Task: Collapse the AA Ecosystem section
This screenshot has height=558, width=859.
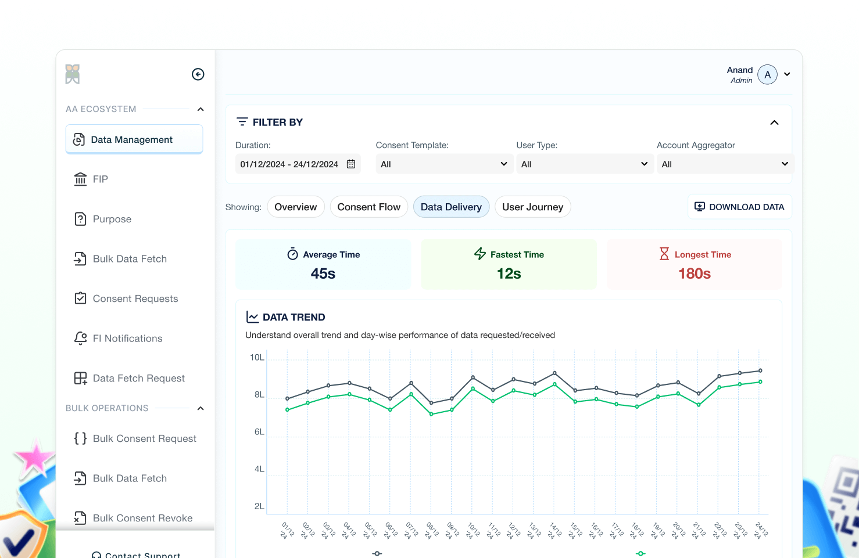Action: (201, 109)
